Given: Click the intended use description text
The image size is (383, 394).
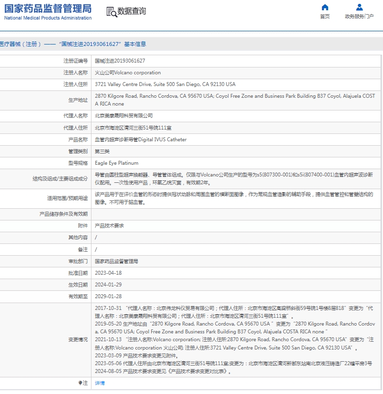Looking at the screenshot, I should (234, 198).
